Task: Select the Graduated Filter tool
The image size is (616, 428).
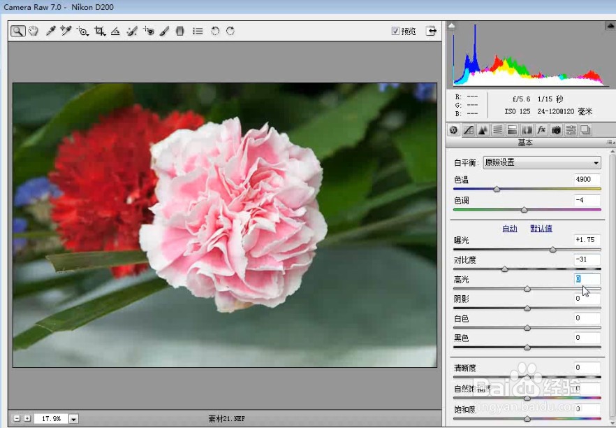Action: coord(180,31)
